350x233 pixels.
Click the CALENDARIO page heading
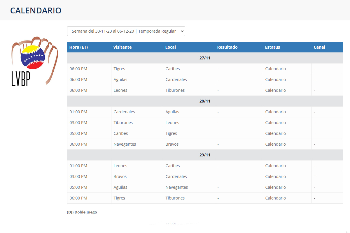36,10
